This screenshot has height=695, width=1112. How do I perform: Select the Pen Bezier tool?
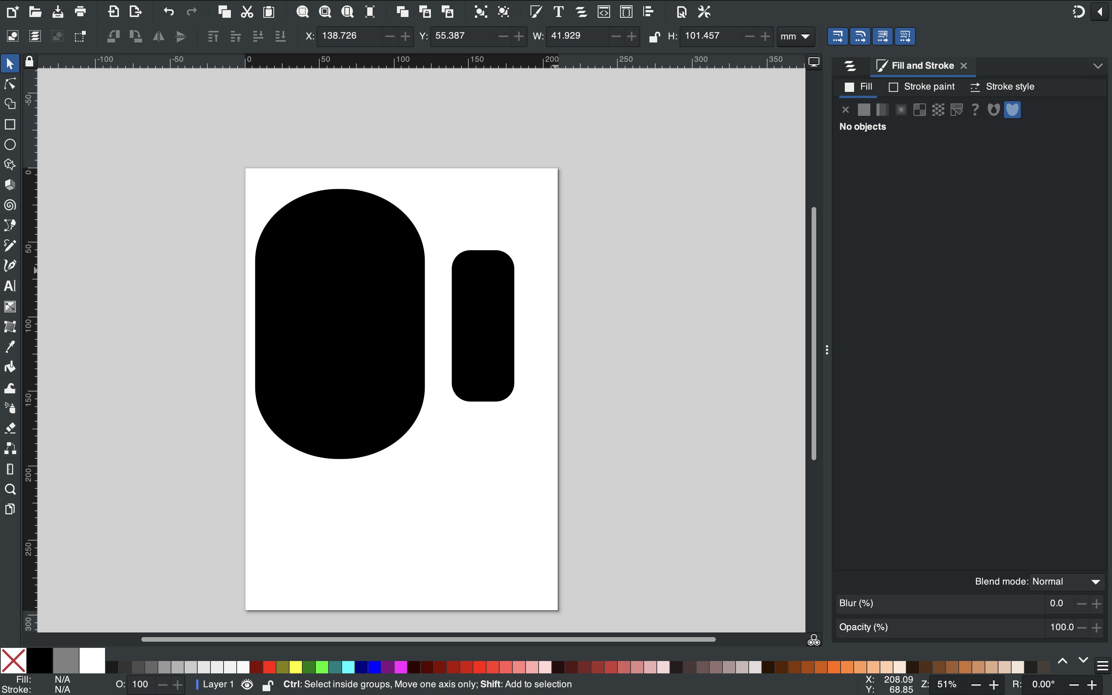coord(10,225)
